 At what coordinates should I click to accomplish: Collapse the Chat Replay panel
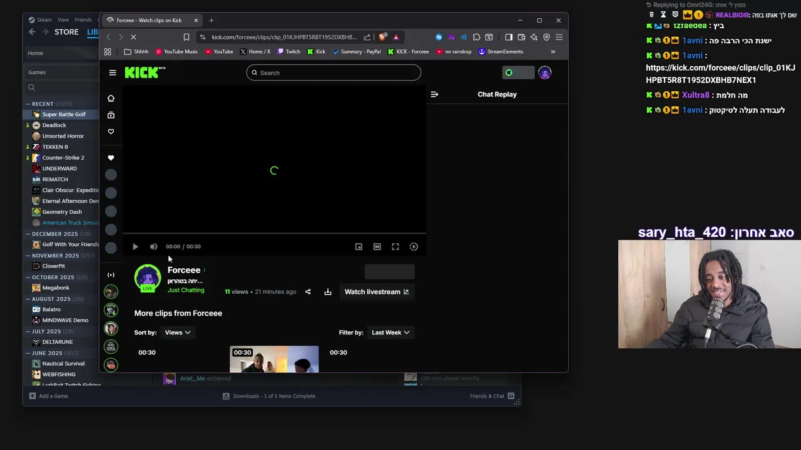(434, 94)
